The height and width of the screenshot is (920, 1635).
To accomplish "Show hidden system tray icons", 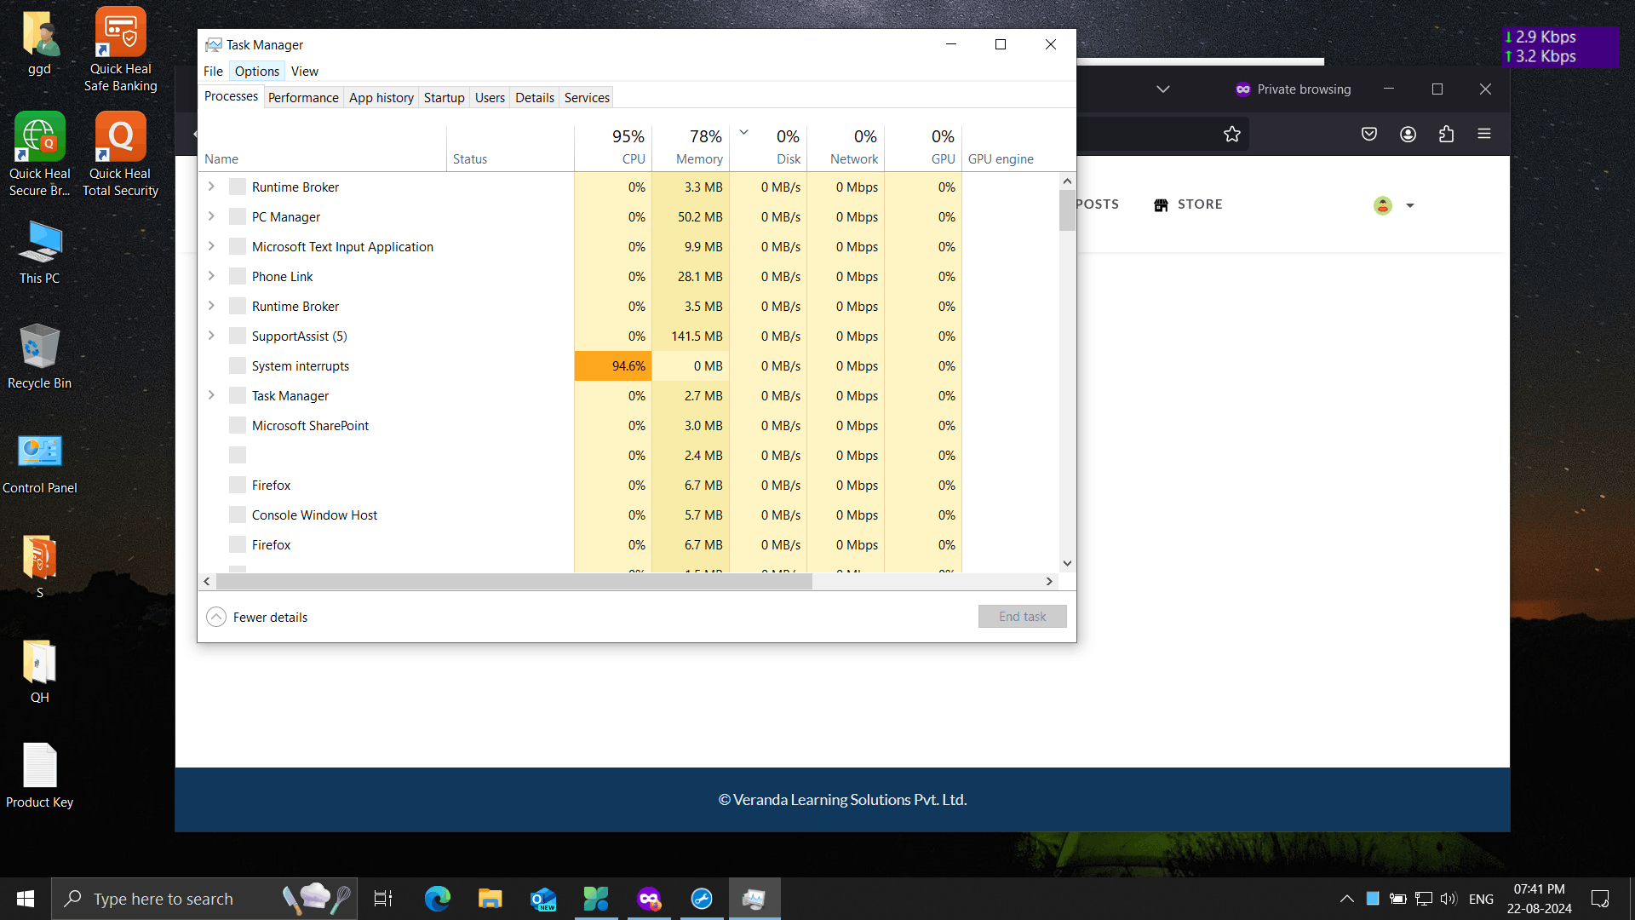I will (x=1347, y=899).
